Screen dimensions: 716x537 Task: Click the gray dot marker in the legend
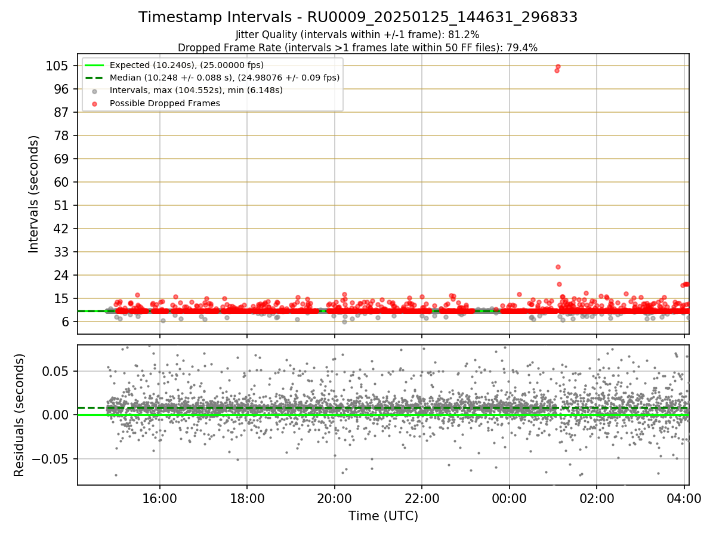(x=95, y=91)
